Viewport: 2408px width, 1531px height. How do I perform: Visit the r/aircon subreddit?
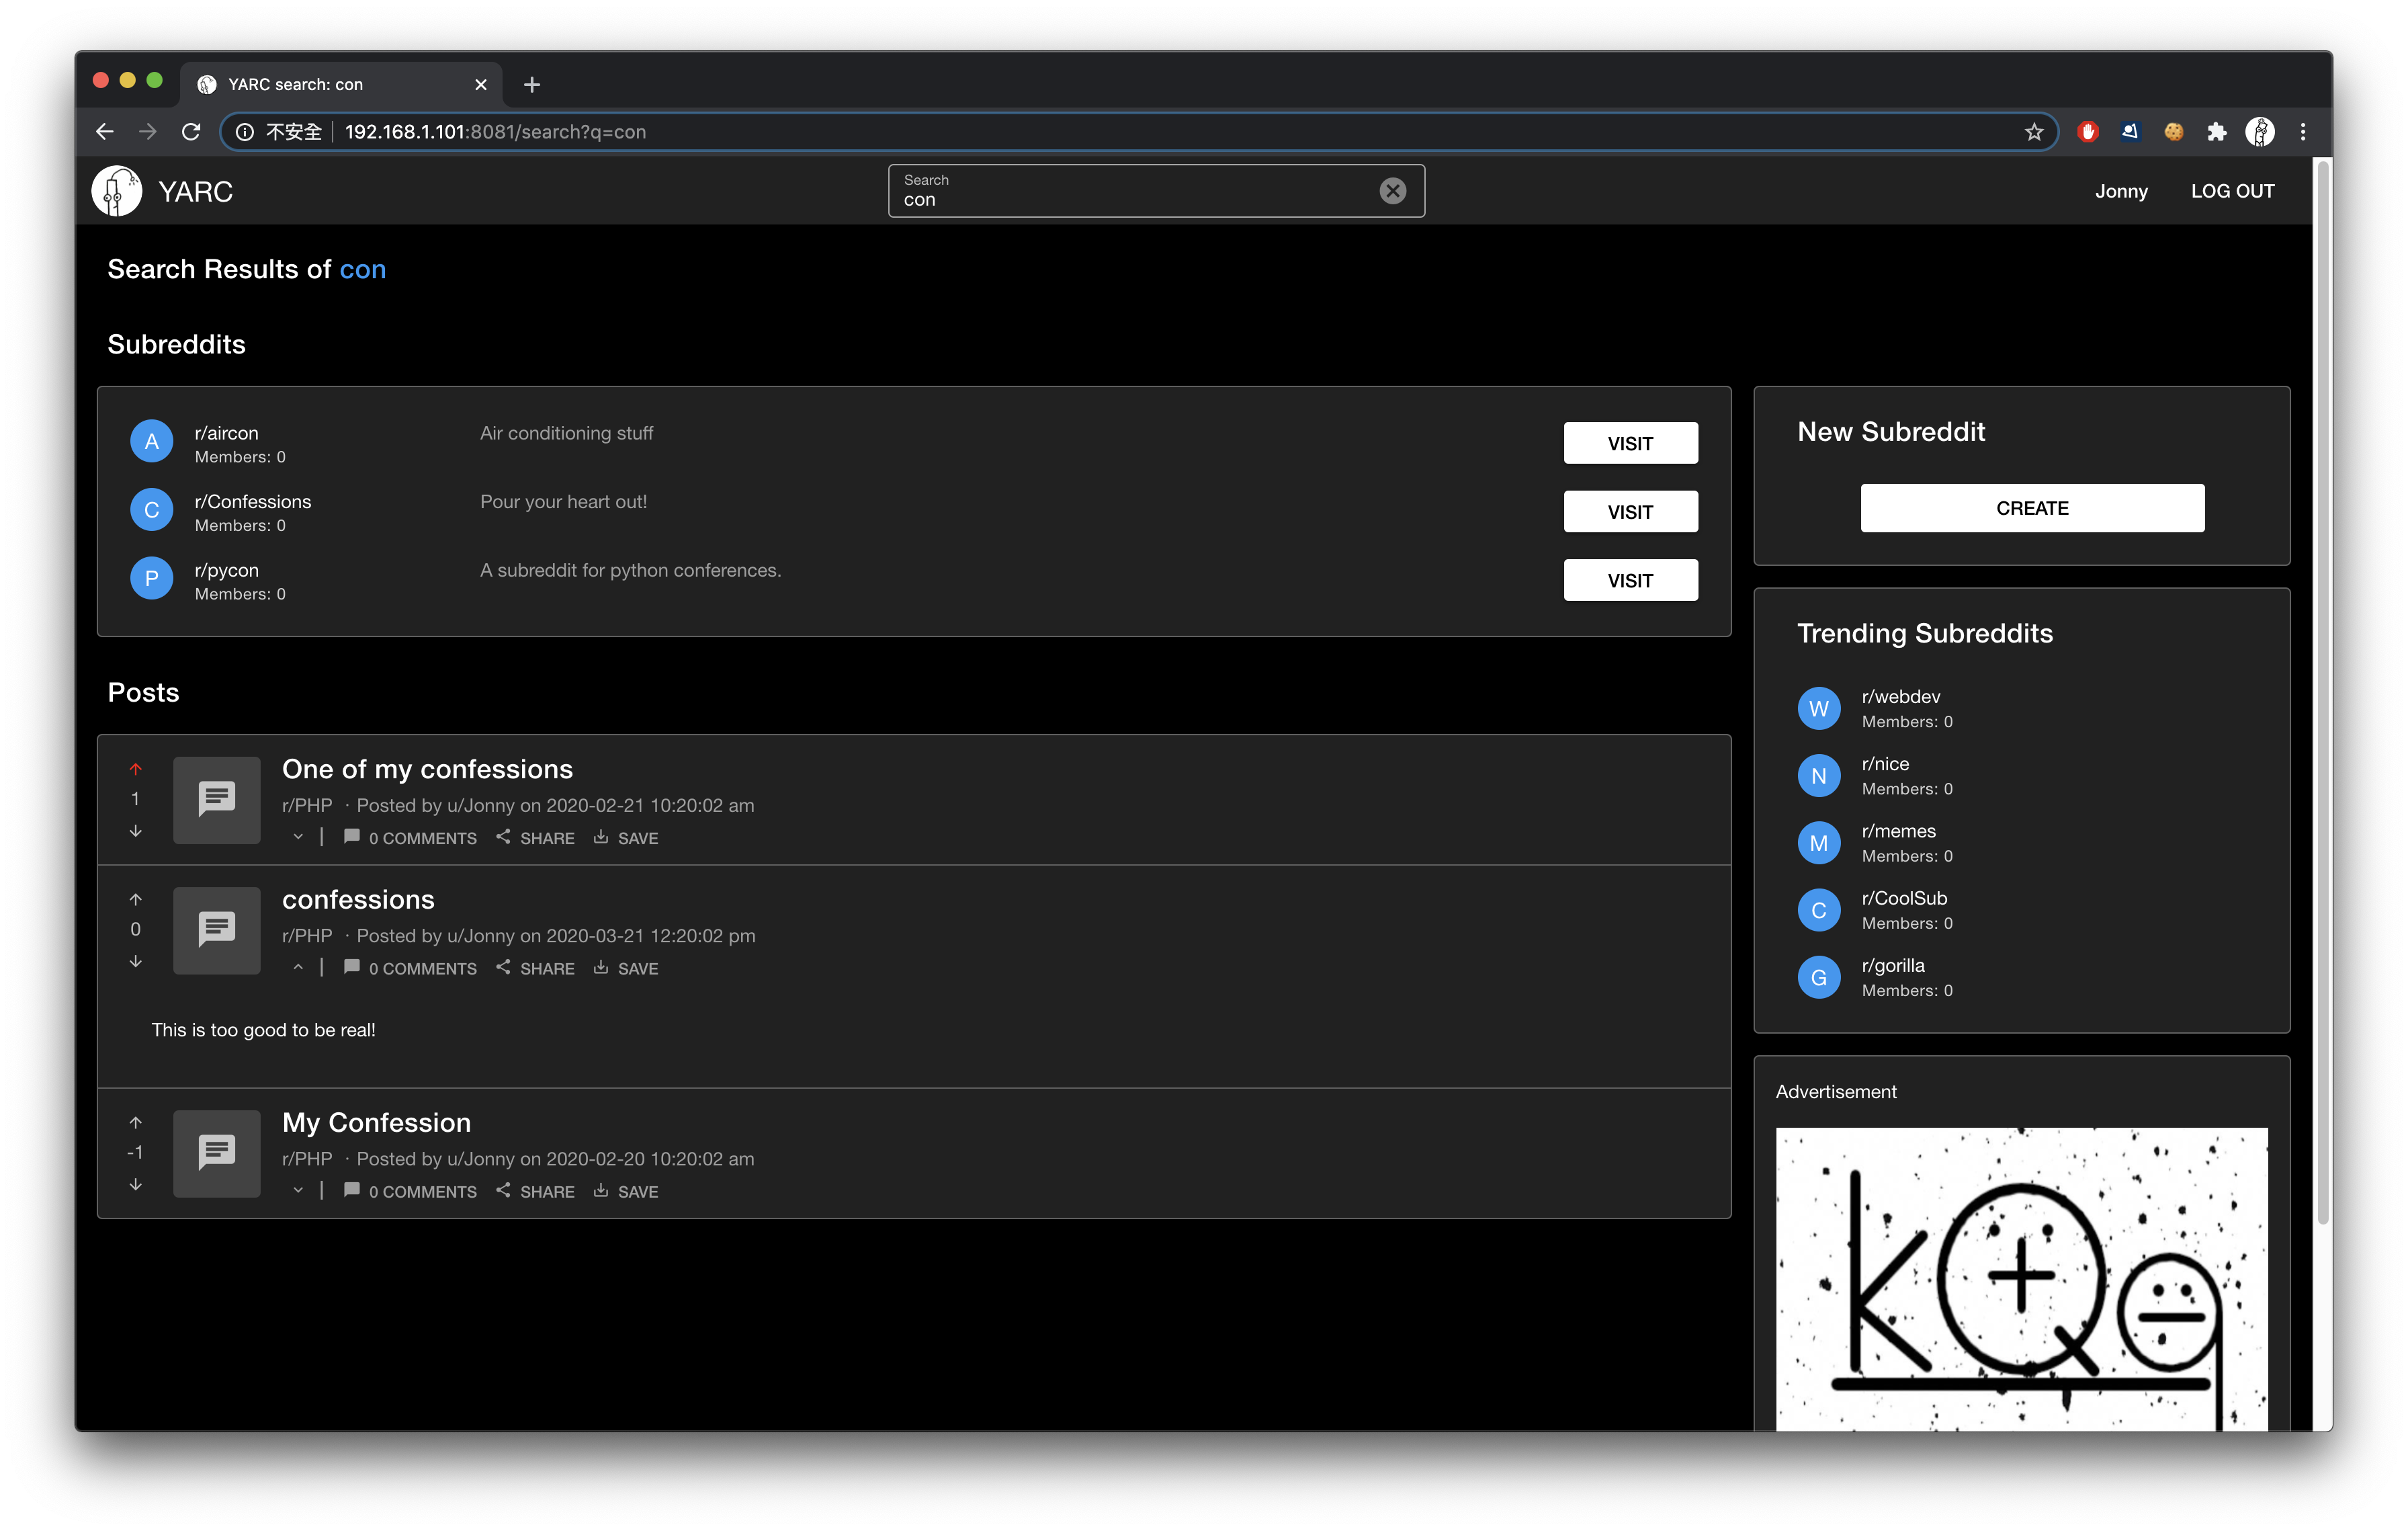[x=1630, y=443]
